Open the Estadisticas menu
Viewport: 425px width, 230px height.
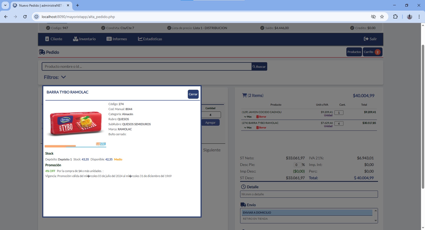coord(150,39)
